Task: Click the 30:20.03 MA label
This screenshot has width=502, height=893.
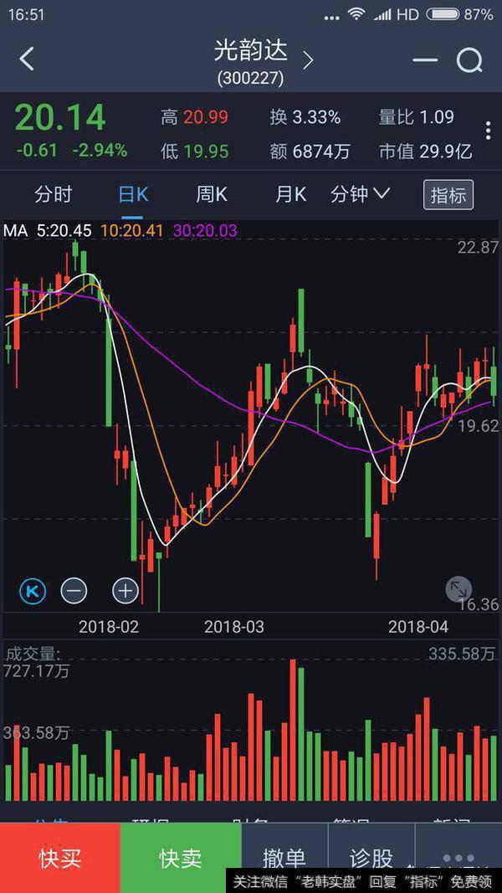Action: coord(206,230)
